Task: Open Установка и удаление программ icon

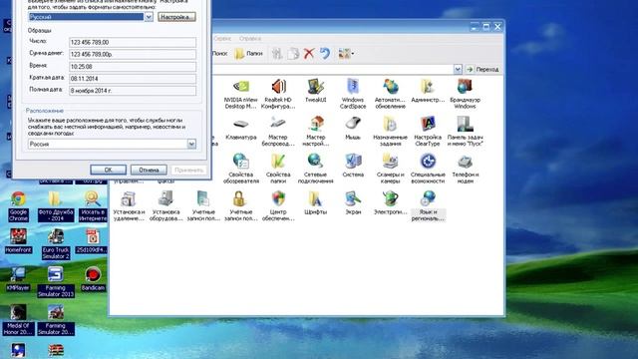Action: pyautogui.click(x=129, y=206)
